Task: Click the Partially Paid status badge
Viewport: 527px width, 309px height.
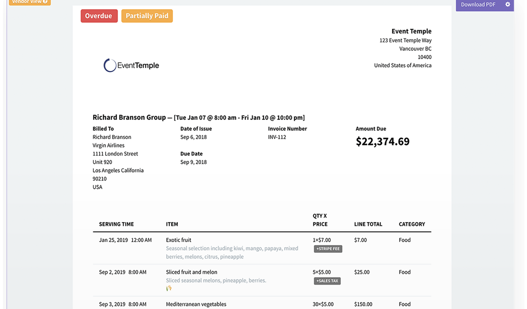Action: 147,16
